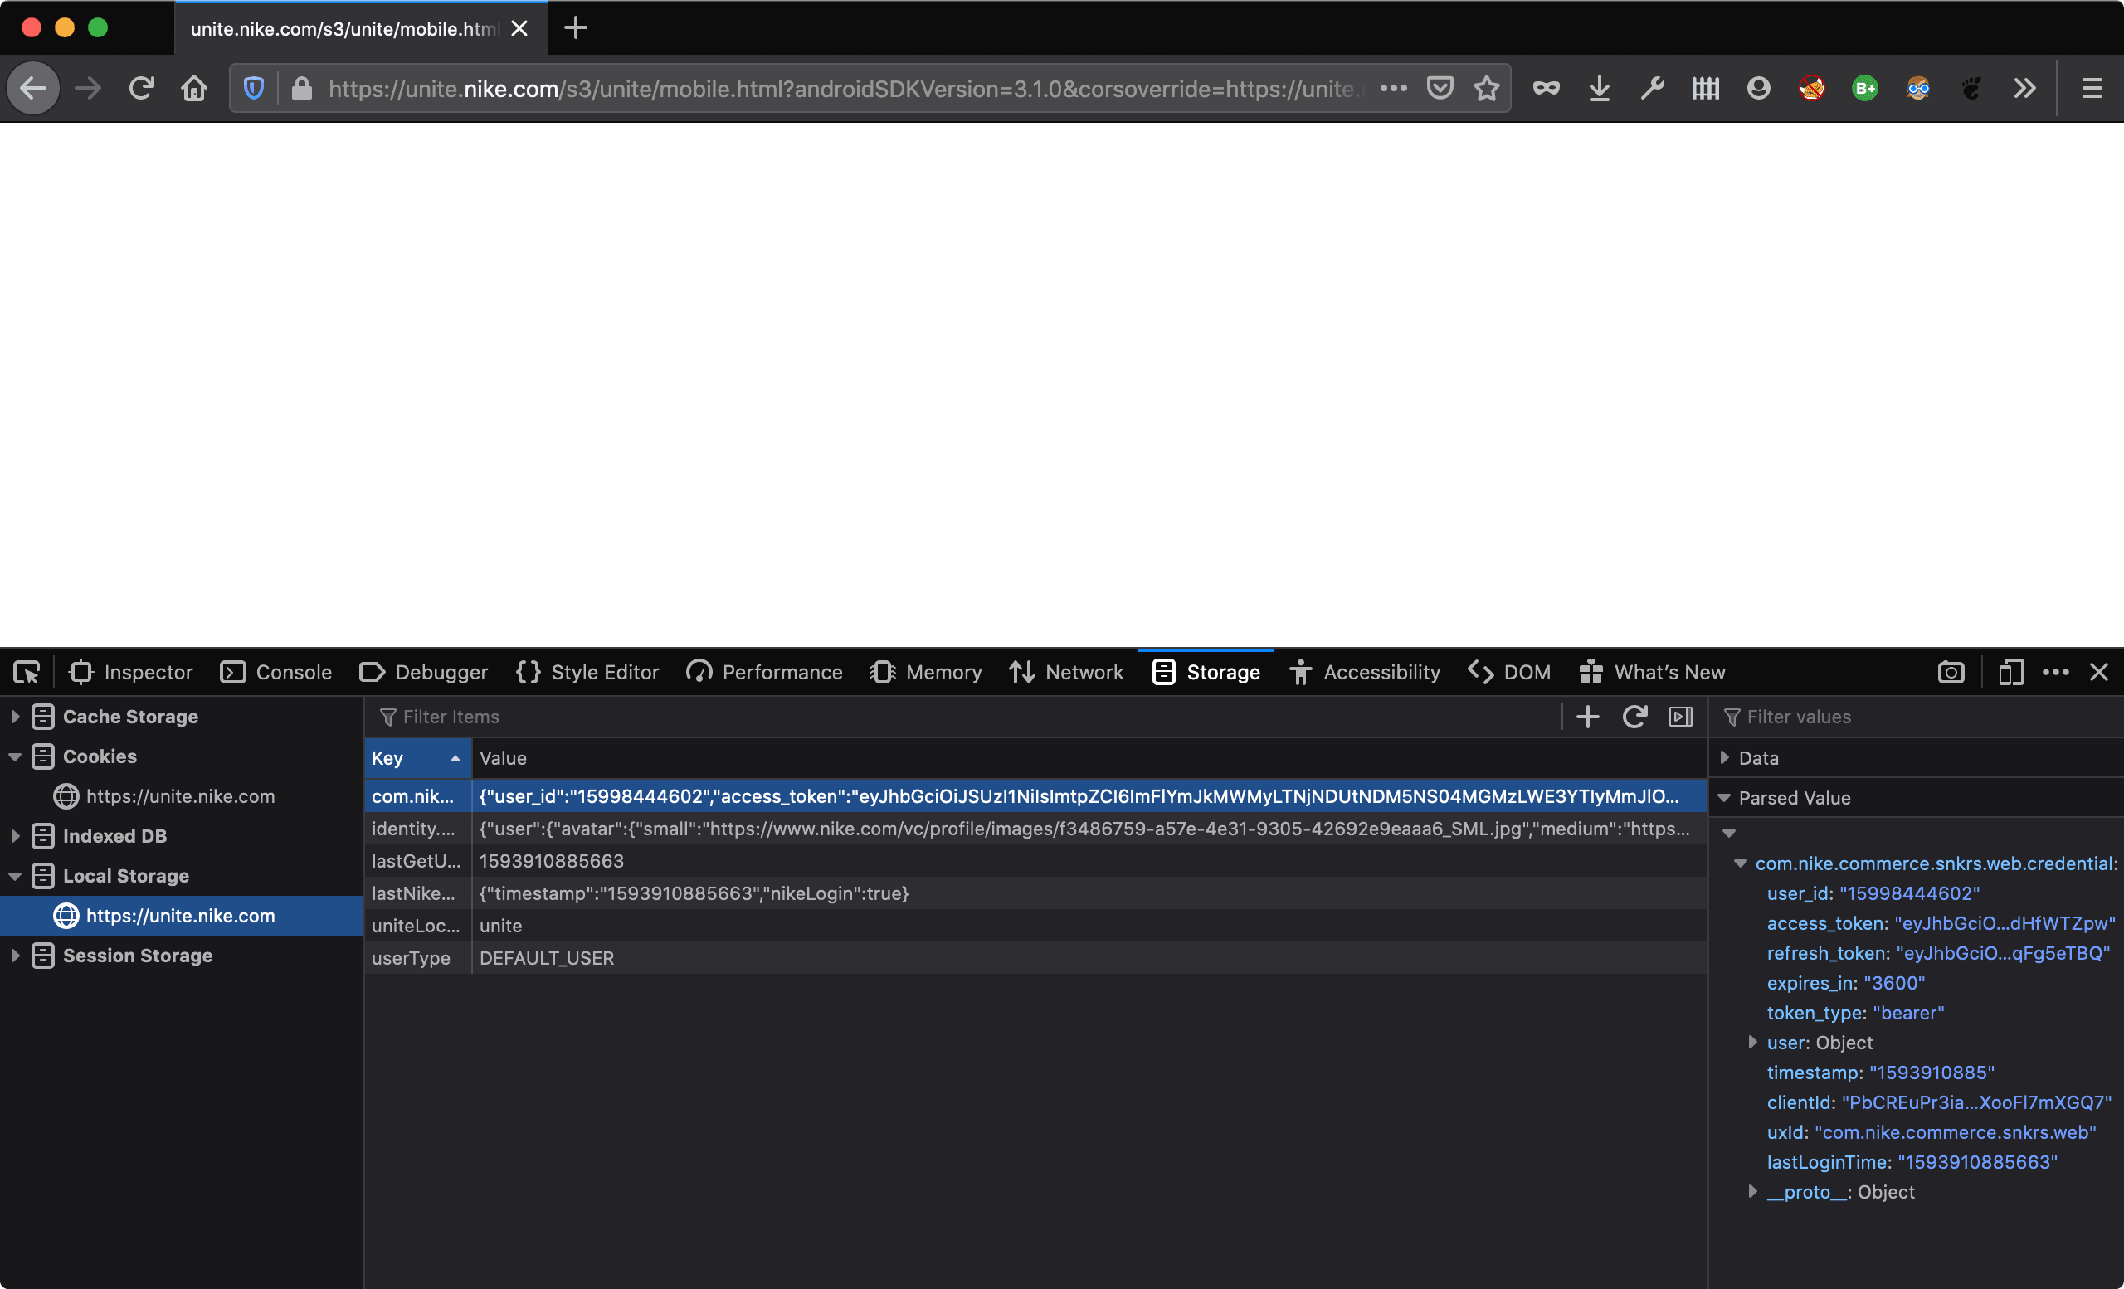Expand the Indexed DB tree node
Screen dimensions: 2124x1289
pos(15,836)
